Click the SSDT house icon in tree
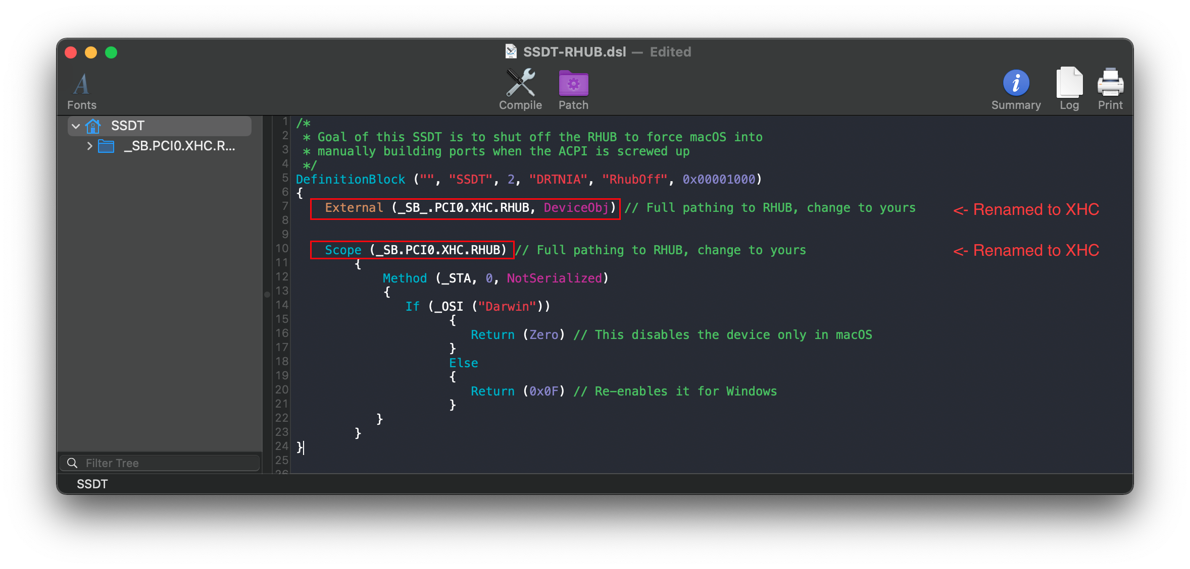 93,126
